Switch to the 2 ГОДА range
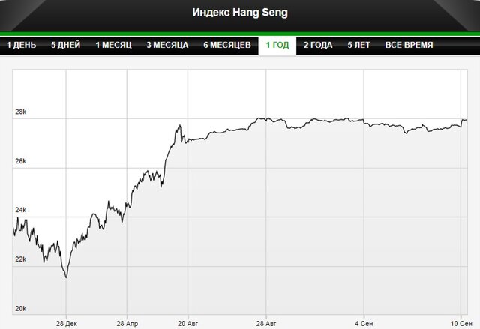This screenshot has width=480, height=329. [318, 45]
